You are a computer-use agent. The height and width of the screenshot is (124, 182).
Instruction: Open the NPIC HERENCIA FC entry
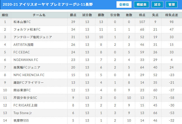tap(29, 75)
